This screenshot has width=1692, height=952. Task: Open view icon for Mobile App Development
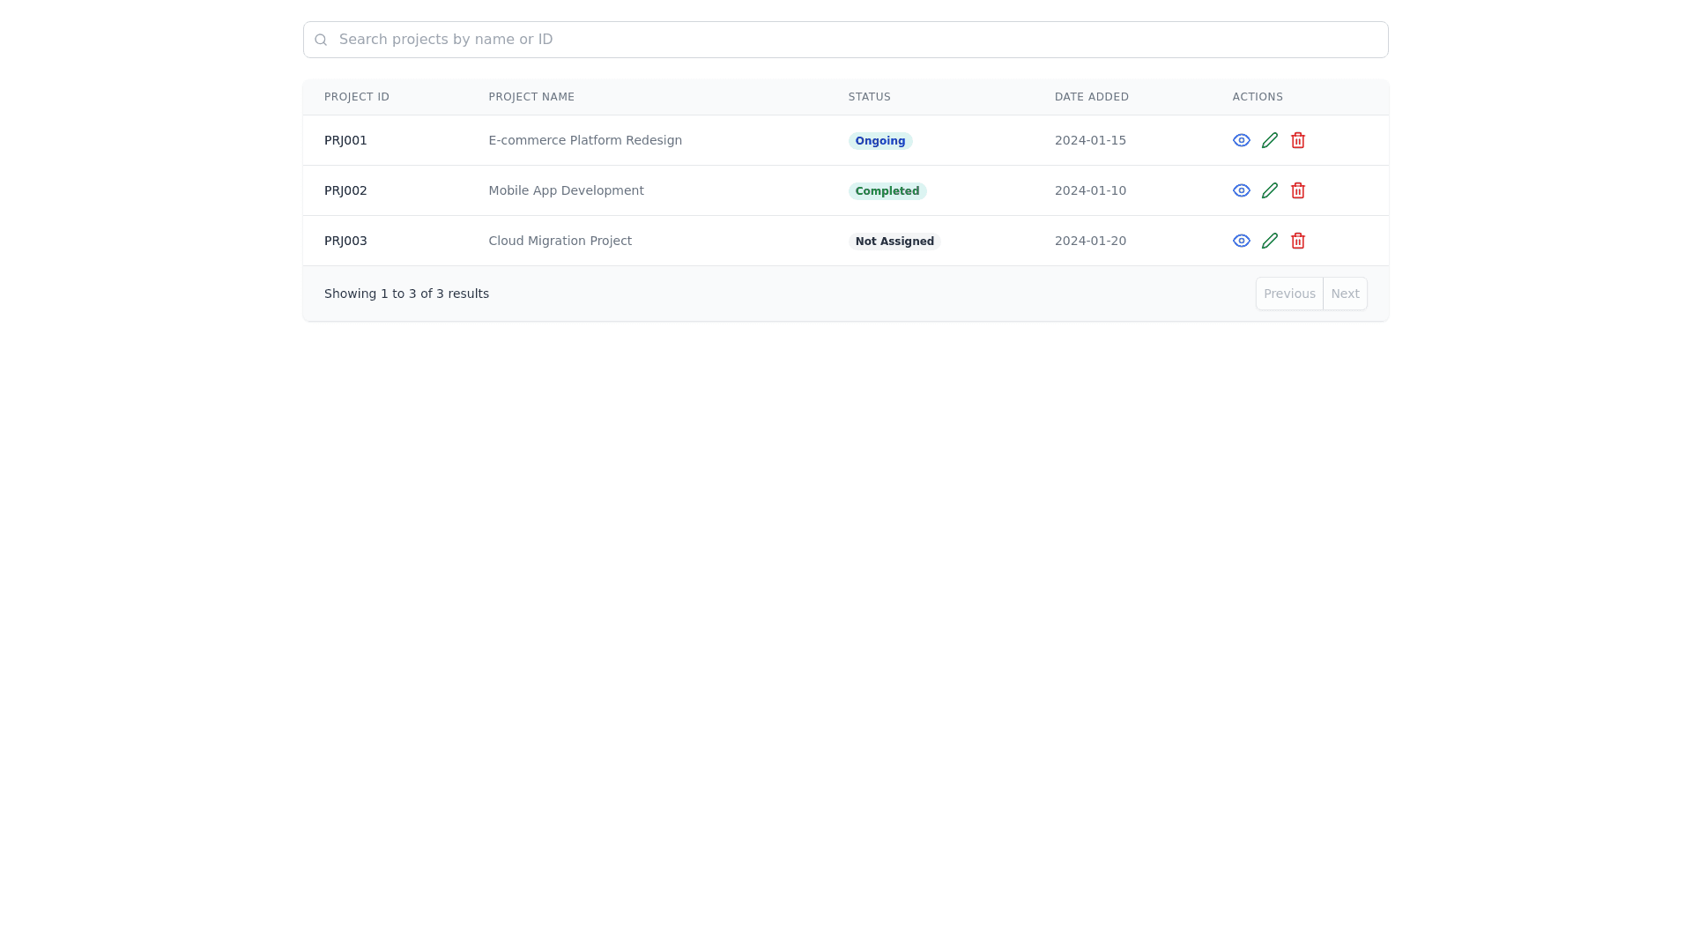[x=1241, y=190]
